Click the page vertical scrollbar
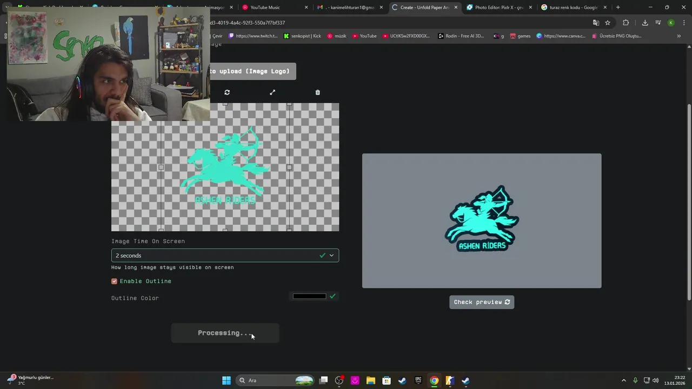Screen dimensions: 692x389 (689, 203)
